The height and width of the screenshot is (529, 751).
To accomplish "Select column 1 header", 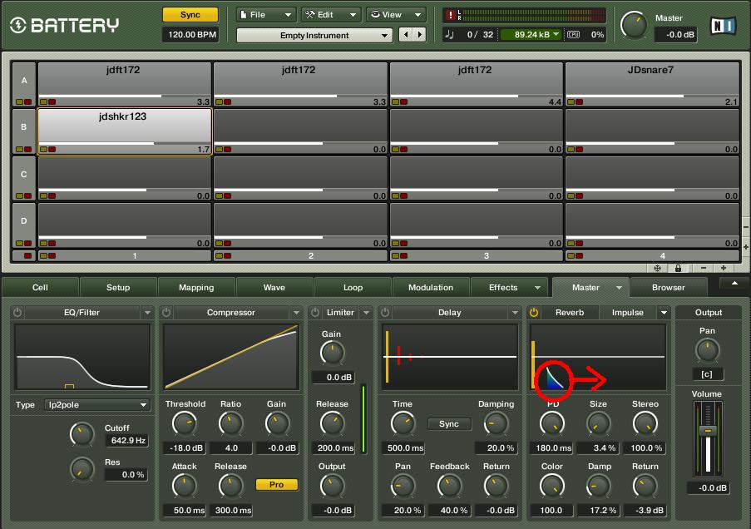I will pos(125,255).
